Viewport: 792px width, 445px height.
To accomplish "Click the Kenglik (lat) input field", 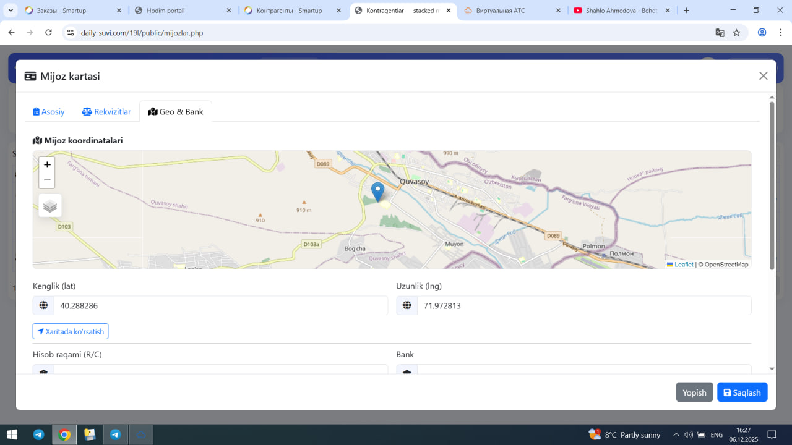I will (x=220, y=306).
